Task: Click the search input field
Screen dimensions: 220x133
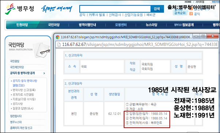Action: pyautogui.click(x=115, y=9)
